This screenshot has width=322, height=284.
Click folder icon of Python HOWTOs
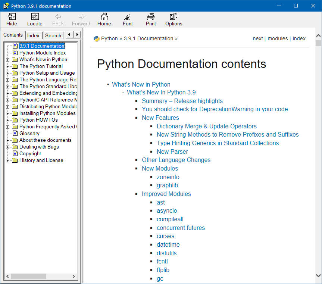click(15, 120)
